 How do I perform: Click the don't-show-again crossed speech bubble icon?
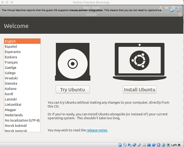coord(178,10)
